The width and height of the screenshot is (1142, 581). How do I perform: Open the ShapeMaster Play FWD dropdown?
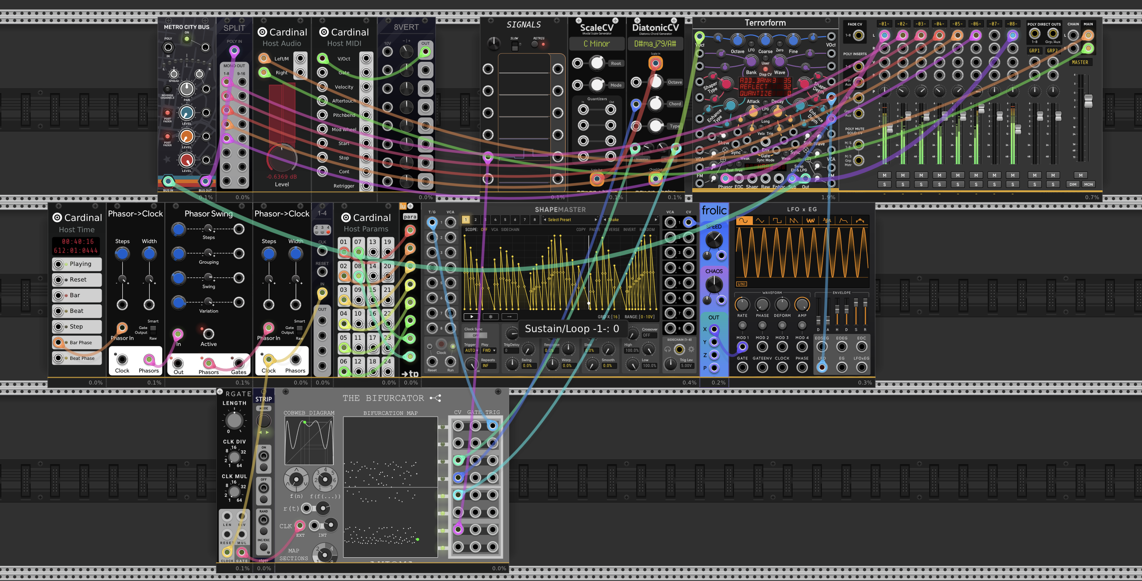(489, 350)
